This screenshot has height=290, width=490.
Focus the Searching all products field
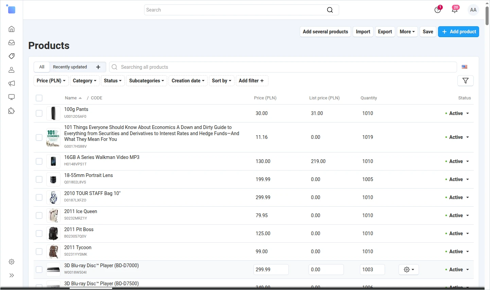click(283, 67)
